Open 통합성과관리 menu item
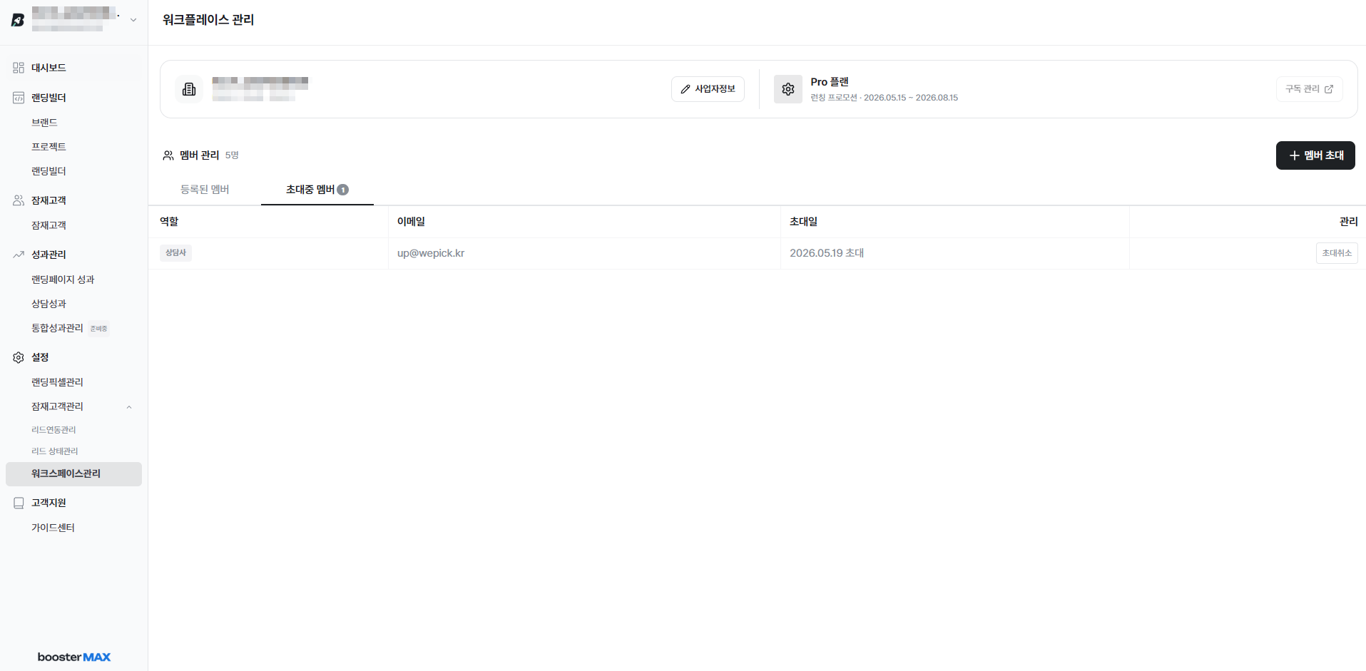The width and height of the screenshot is (1366, 671). pyautogui.click(x=57, y=328)
